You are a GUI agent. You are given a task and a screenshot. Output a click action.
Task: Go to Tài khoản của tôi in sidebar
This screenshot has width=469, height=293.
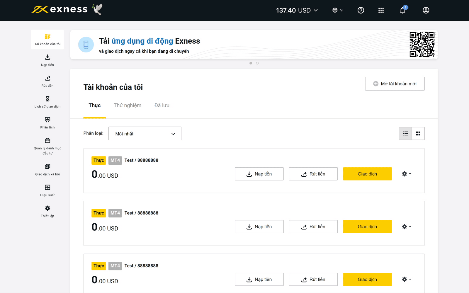tap(47, 40)
